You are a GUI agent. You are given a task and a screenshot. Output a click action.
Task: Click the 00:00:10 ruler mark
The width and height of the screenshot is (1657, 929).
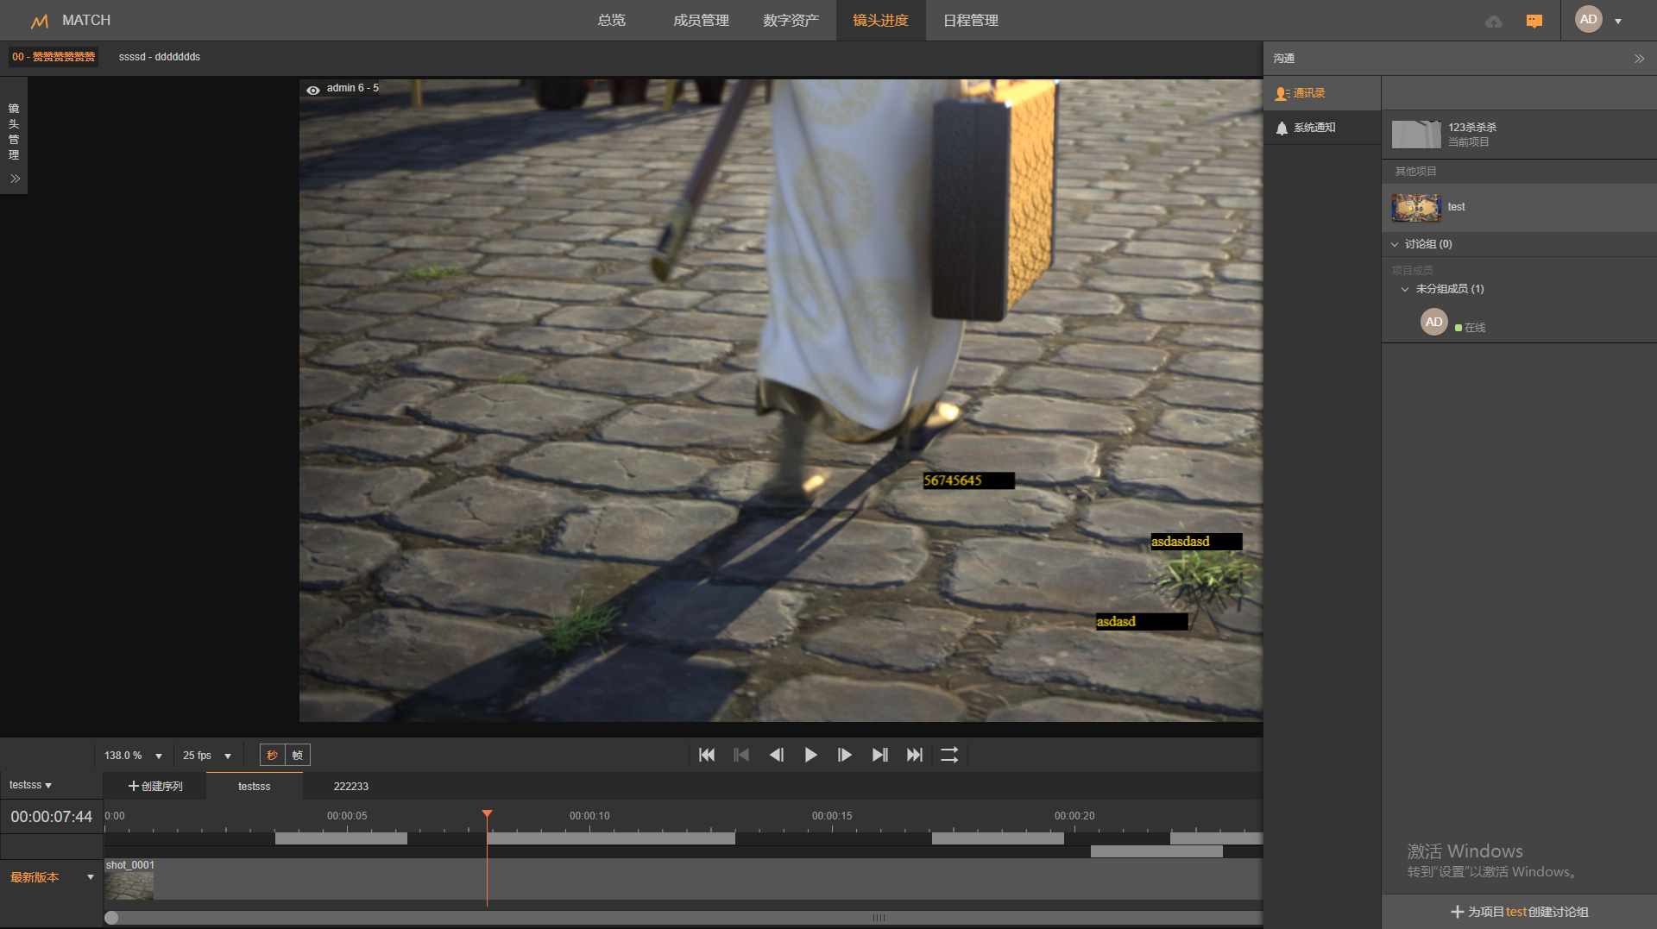590,816
